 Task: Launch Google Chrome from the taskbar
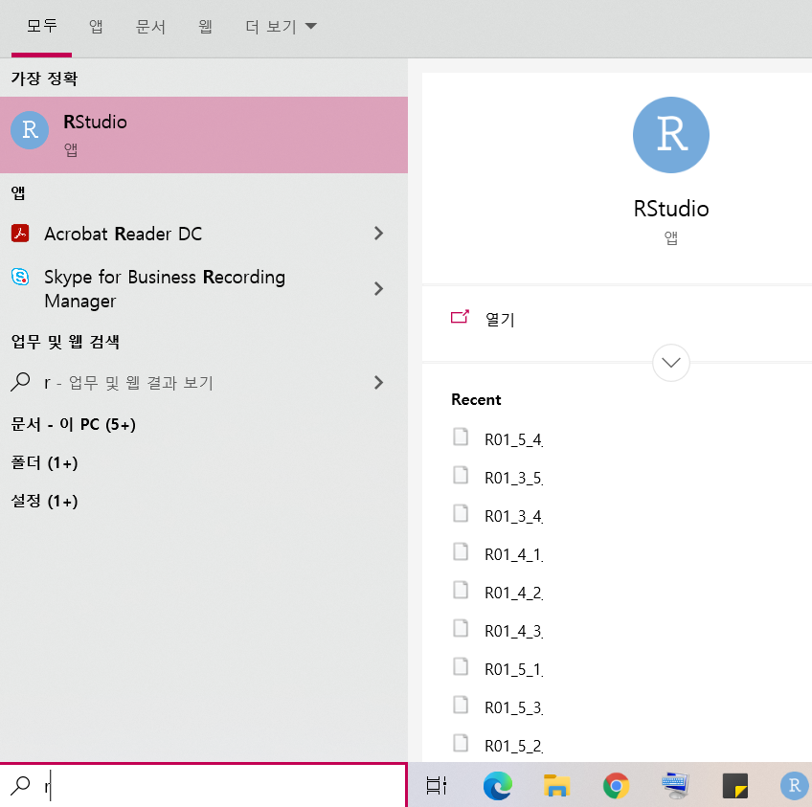pyautogui.click(x=616, y=785)
